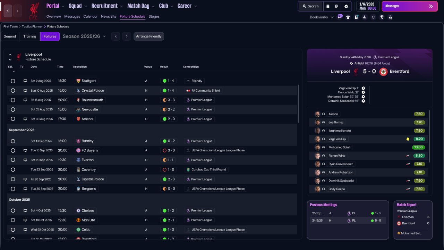444x250 pixels.
Task: Open the Season 2025/26 selector dropdown
Action: tap(84, 36)
